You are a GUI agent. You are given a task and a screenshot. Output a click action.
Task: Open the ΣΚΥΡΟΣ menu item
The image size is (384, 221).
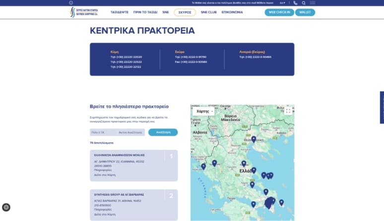pyautogui.click(x=185, y=12)
